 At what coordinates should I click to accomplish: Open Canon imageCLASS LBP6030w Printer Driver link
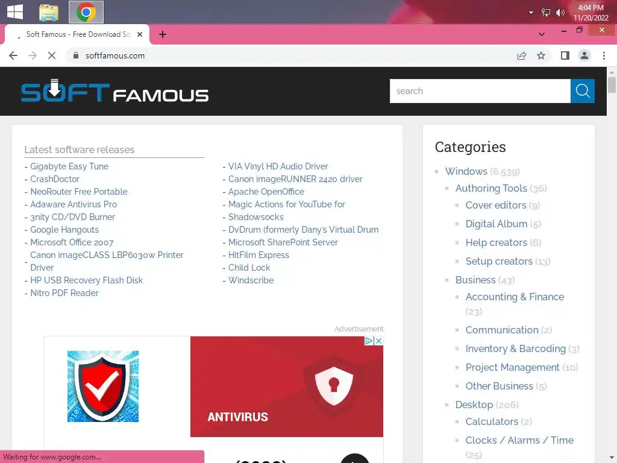[107, 261]
